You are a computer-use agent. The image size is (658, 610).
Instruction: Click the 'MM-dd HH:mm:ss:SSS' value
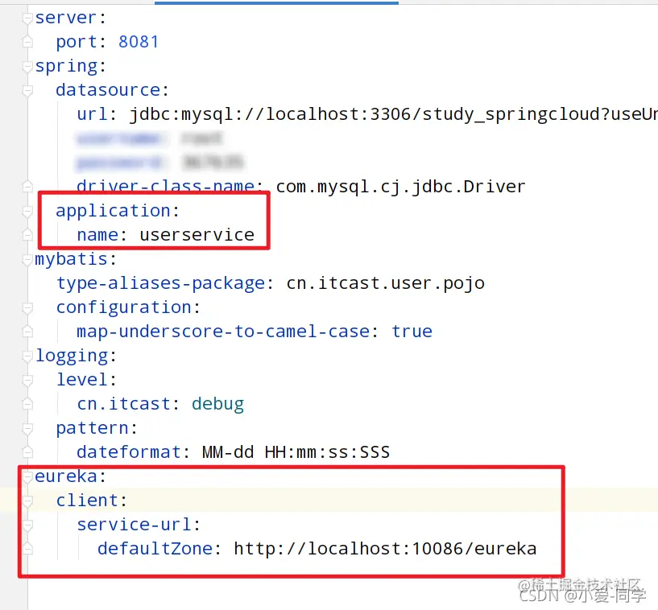coord(296,452)
